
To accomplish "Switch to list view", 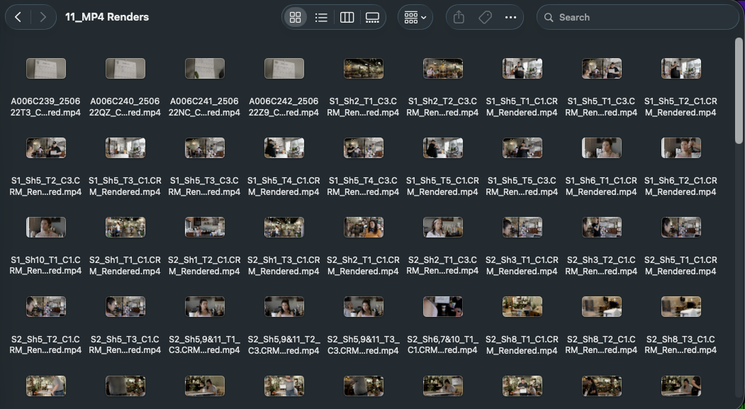I will [321, 16].
